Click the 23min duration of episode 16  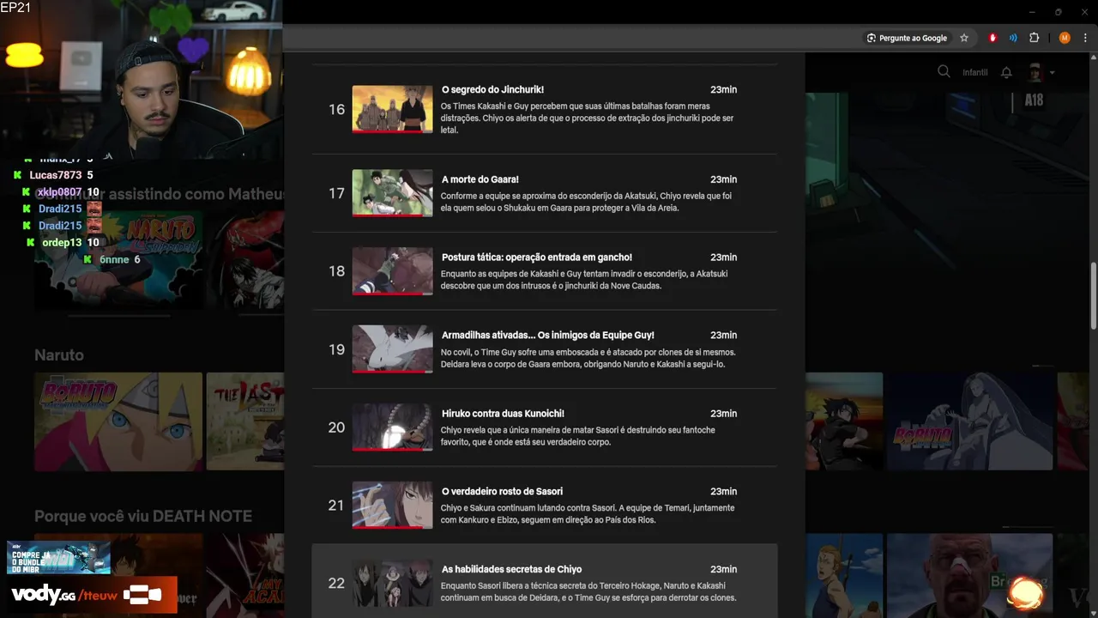[x=723, y=89]
